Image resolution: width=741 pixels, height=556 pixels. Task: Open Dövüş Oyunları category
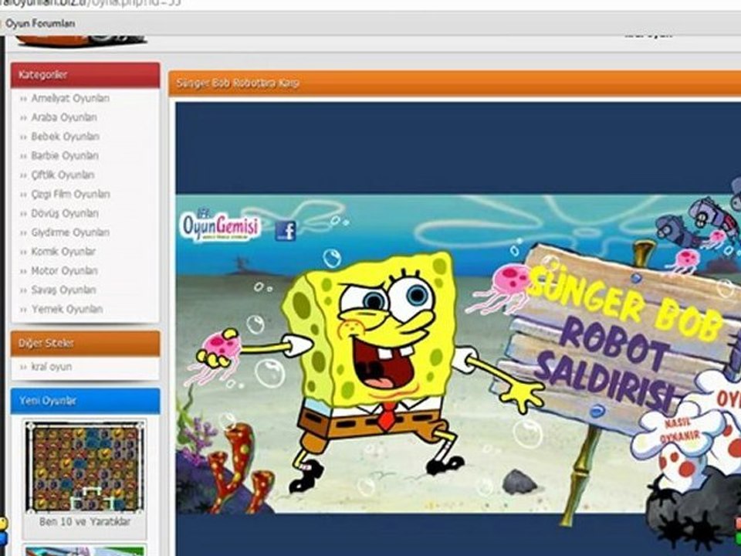tap(65, 213)
